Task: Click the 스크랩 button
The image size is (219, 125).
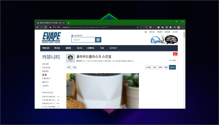Action: pos(148,67)
